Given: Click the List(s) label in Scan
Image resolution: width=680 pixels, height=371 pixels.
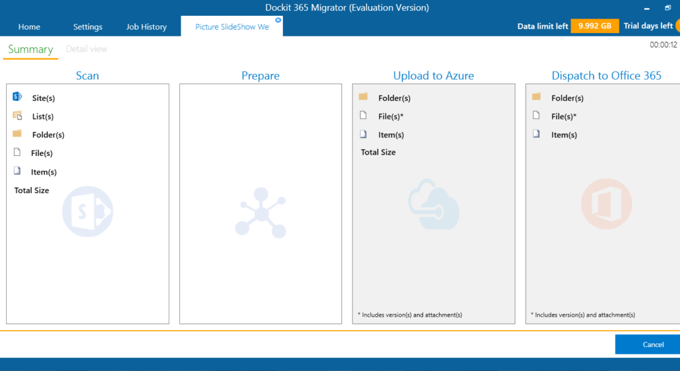Looking at the screenshot, I should (43, 117).
